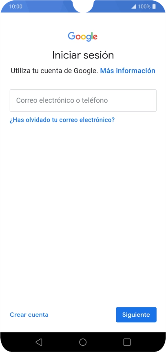This screenshot has width=166, height=352.
Task: Open recent apps with the square button
Action: point(127,342)
